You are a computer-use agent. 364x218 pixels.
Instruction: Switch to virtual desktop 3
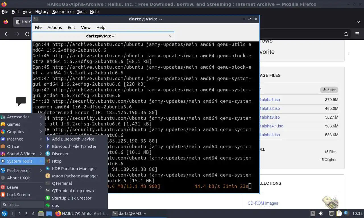point(26,213)
